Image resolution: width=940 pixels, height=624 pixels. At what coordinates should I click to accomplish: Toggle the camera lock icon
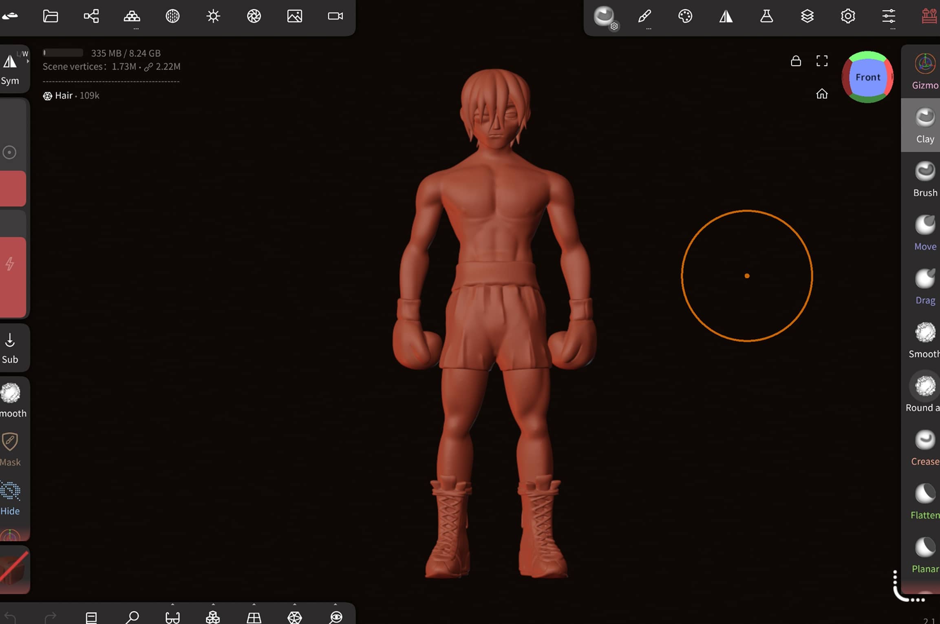click(796, 61)
